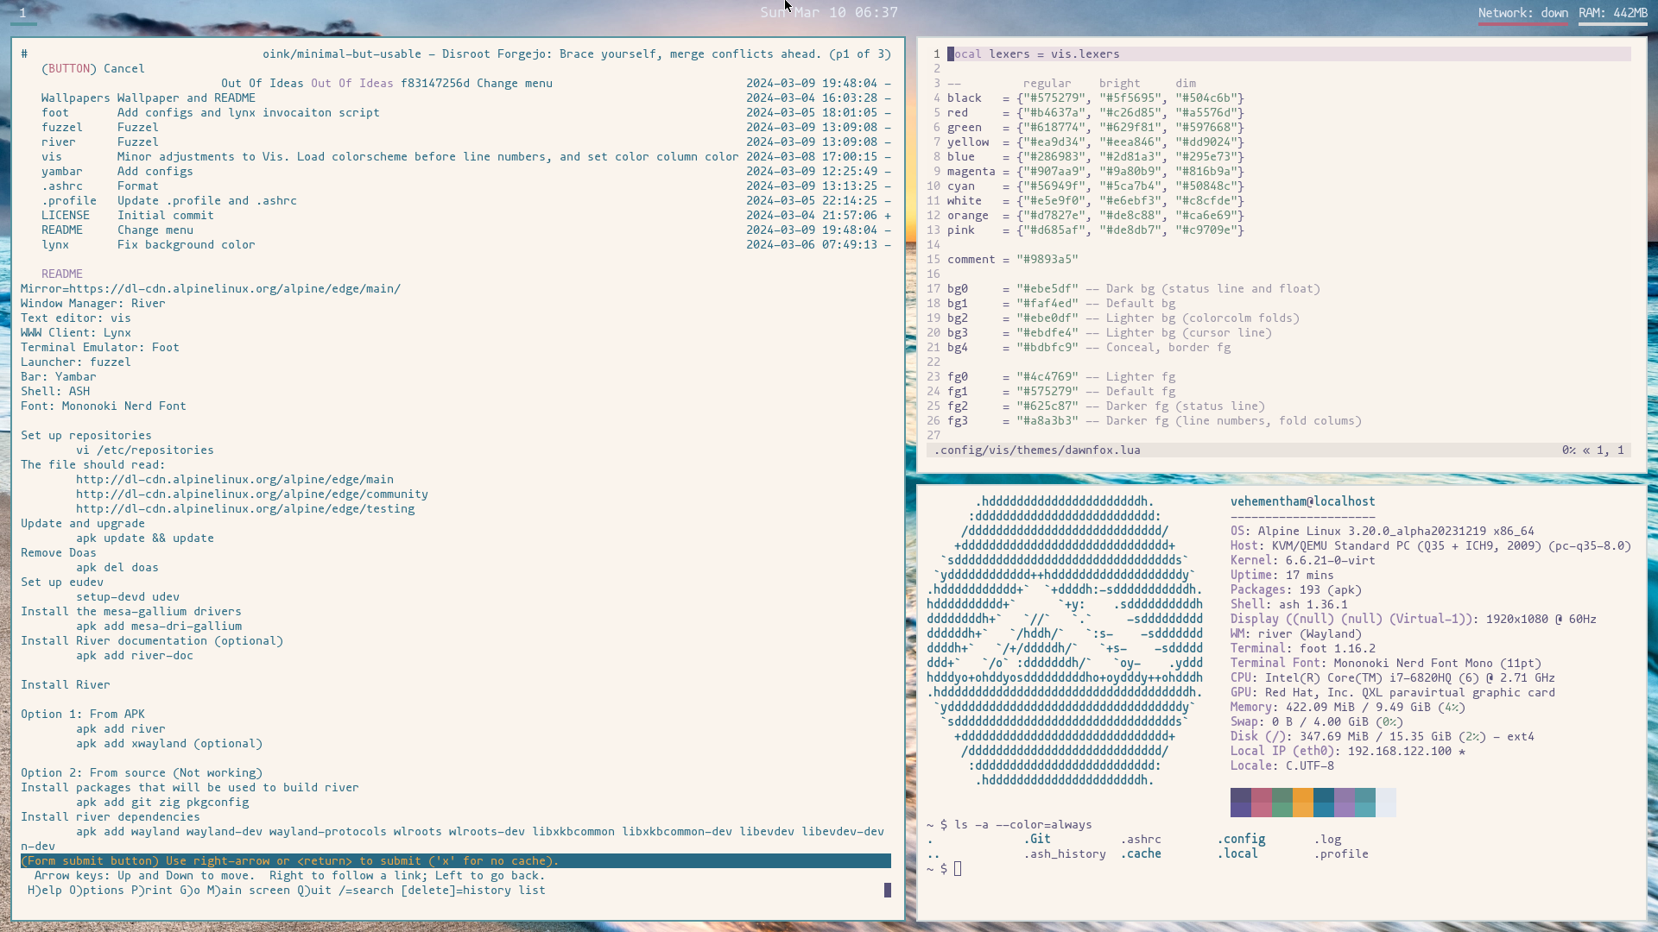Open 'Add configs and lynx invocaiton script' commit
Image resolution: width=1658 pixels, height=932 pixels.
point(249,113)
